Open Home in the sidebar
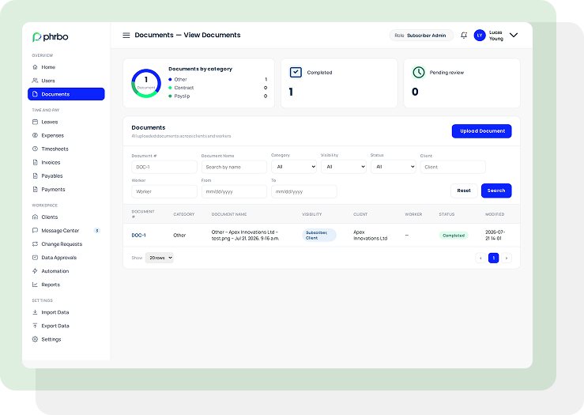The image size is (584, 415). click(66, 67)
